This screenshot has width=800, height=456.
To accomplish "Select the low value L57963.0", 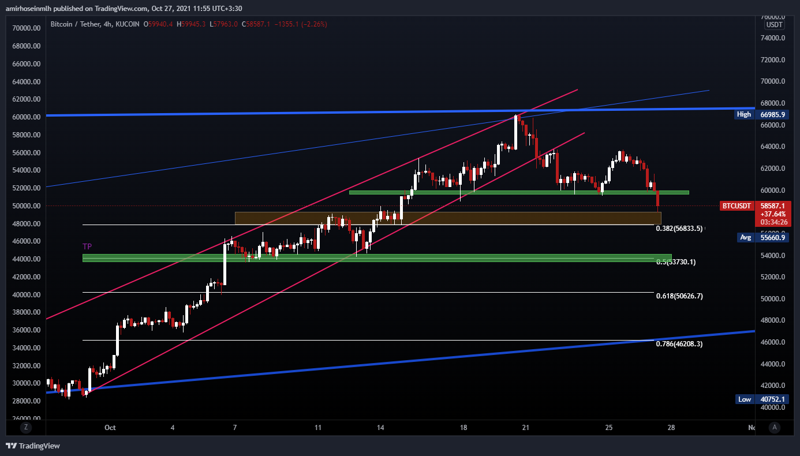I will coord(225,24).
